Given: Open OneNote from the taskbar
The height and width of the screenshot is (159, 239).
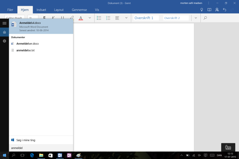Looking at the screenshot, I should (x=69, y=155).
